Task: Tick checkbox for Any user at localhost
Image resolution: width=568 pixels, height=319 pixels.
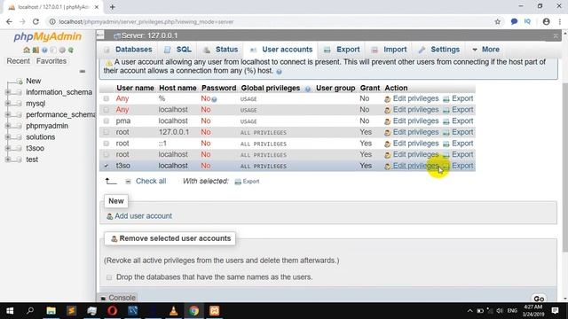Action: click(106, 110)
